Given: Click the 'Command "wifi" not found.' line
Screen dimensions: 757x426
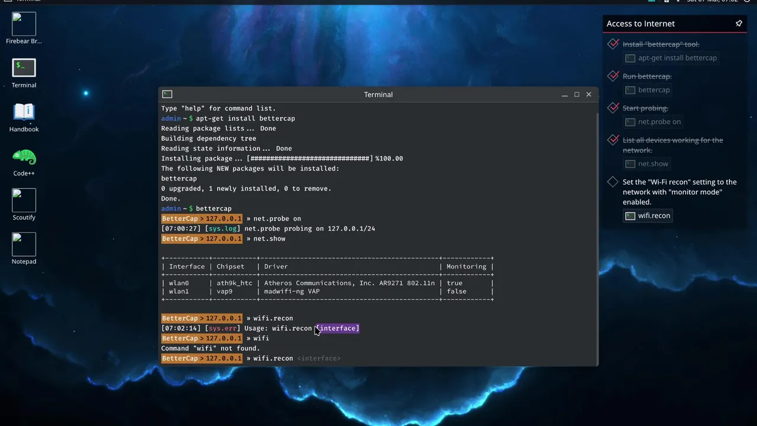Looking at the screenshot, I should click(211, 348).
